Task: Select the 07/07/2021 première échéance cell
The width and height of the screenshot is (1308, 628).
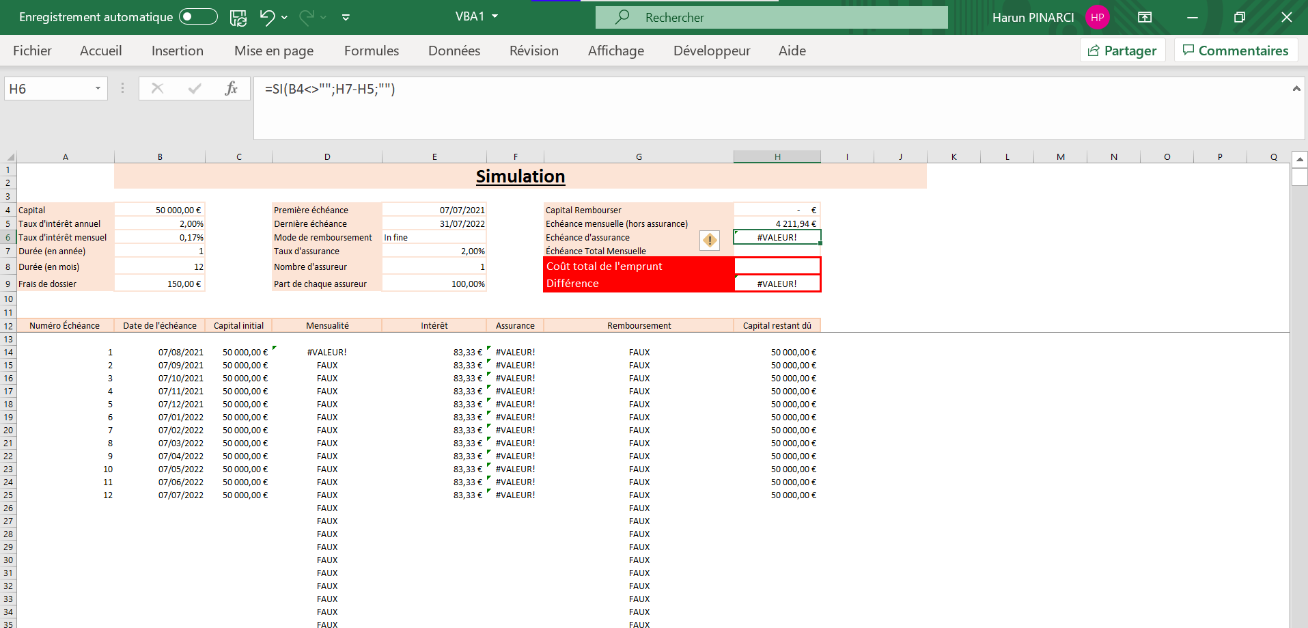Action: 434,210
